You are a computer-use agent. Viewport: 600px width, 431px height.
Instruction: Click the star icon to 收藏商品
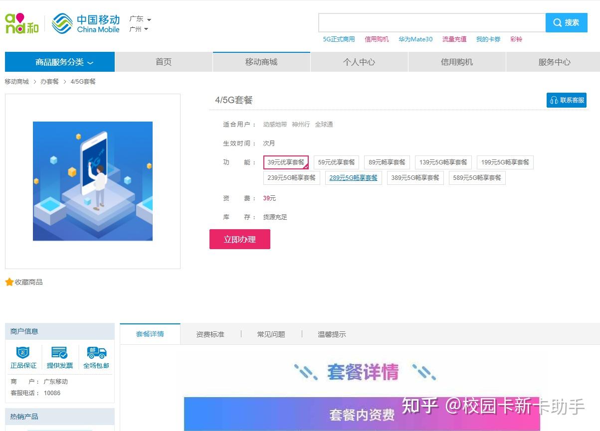pyautogui.click(x=9, y=282)
